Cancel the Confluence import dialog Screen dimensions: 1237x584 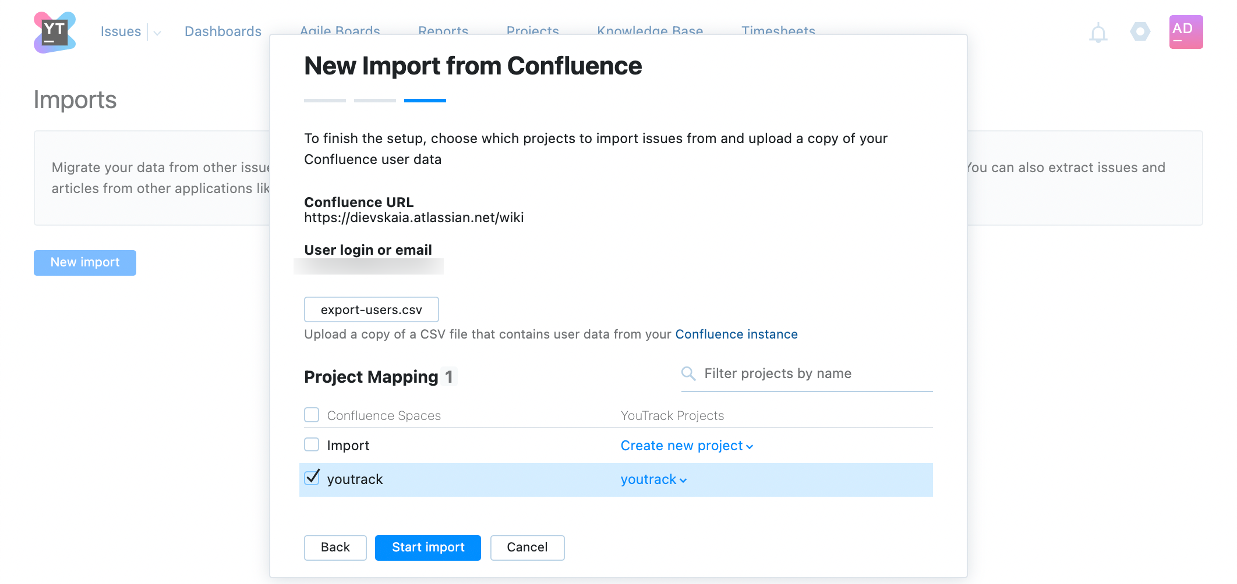pos(527,547)
